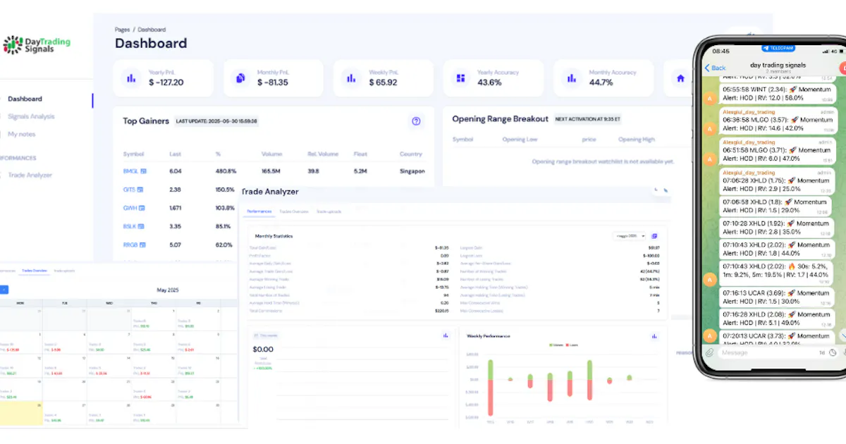Open the Monthly Statistics month dropdown
The width and height of the screenshot is (846, 444).
(x=629, y=236)
